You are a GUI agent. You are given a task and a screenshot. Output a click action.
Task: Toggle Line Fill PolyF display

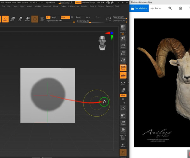click(x=123, y=137)
